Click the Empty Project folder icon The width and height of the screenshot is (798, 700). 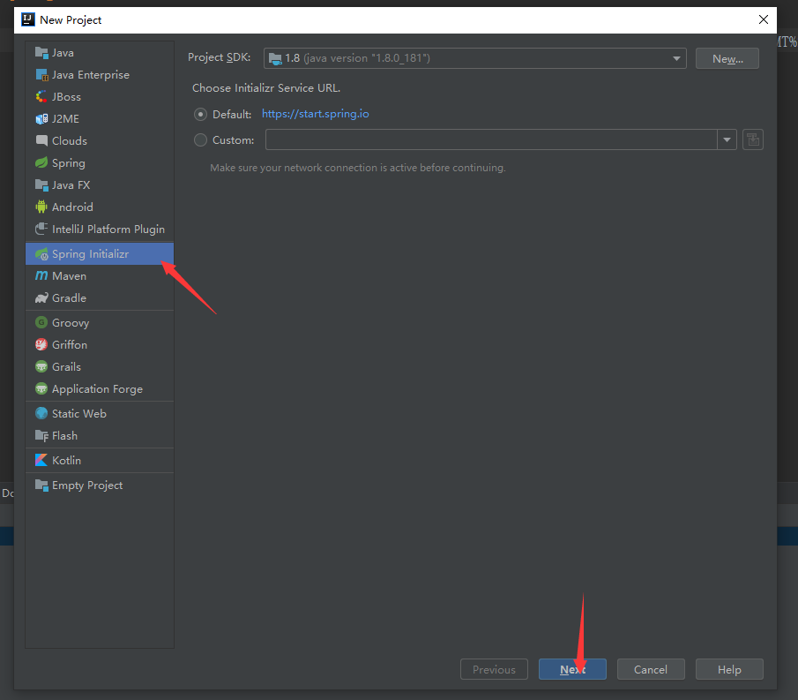point(41,485)
